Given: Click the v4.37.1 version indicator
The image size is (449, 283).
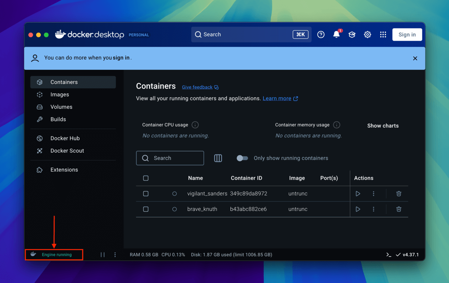Looking at the screenshot, I should (407, 255).
